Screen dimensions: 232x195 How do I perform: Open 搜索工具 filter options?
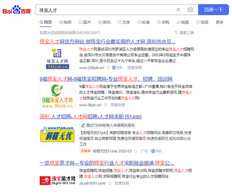[x=184, y=33]
